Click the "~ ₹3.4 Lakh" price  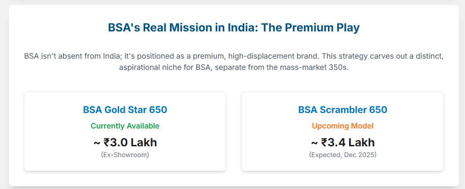(x=343, y=142)
